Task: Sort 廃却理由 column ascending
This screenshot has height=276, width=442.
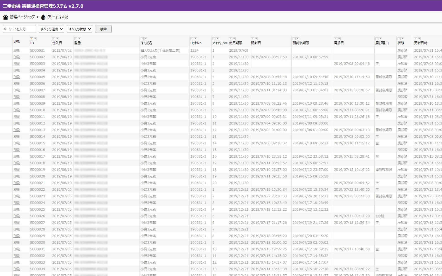Action: pyautogui.click(x=377, y=39)
